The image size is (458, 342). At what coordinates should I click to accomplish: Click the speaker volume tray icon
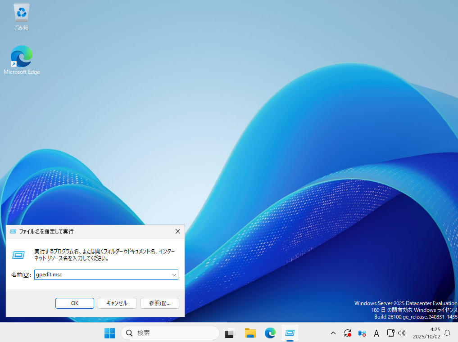pyautogui.click(x=402, y=333)
